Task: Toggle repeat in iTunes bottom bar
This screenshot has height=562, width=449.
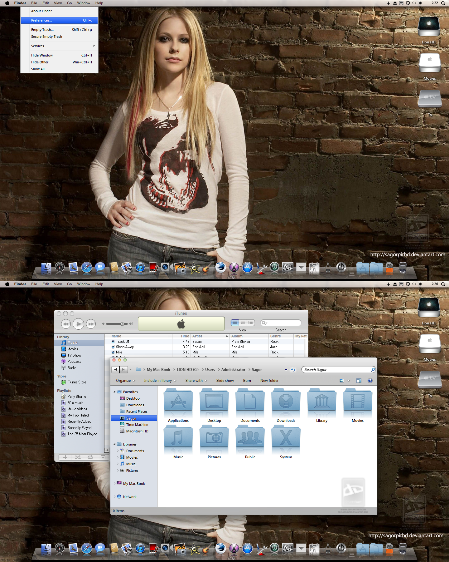Action: point(90,457)
